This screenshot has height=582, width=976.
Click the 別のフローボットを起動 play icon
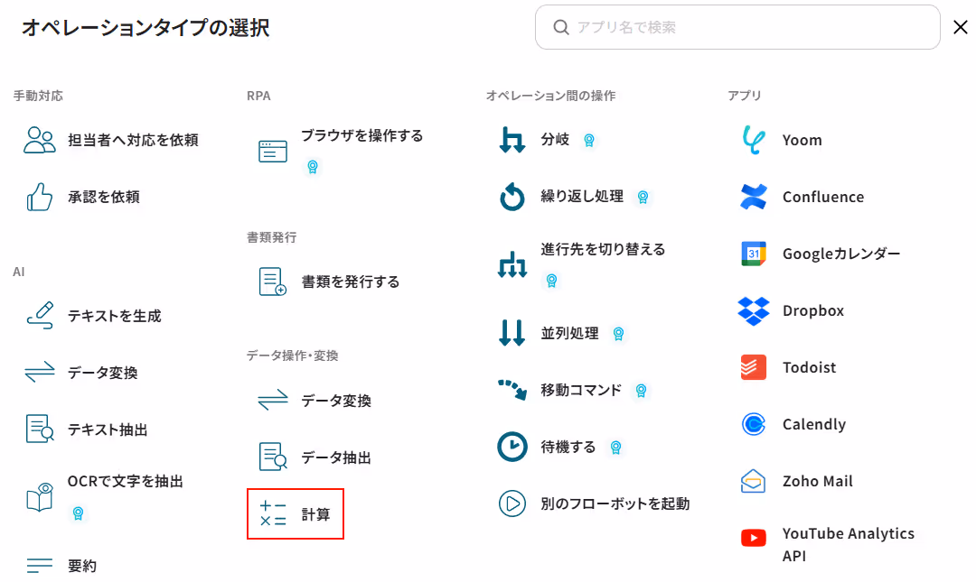512,503
